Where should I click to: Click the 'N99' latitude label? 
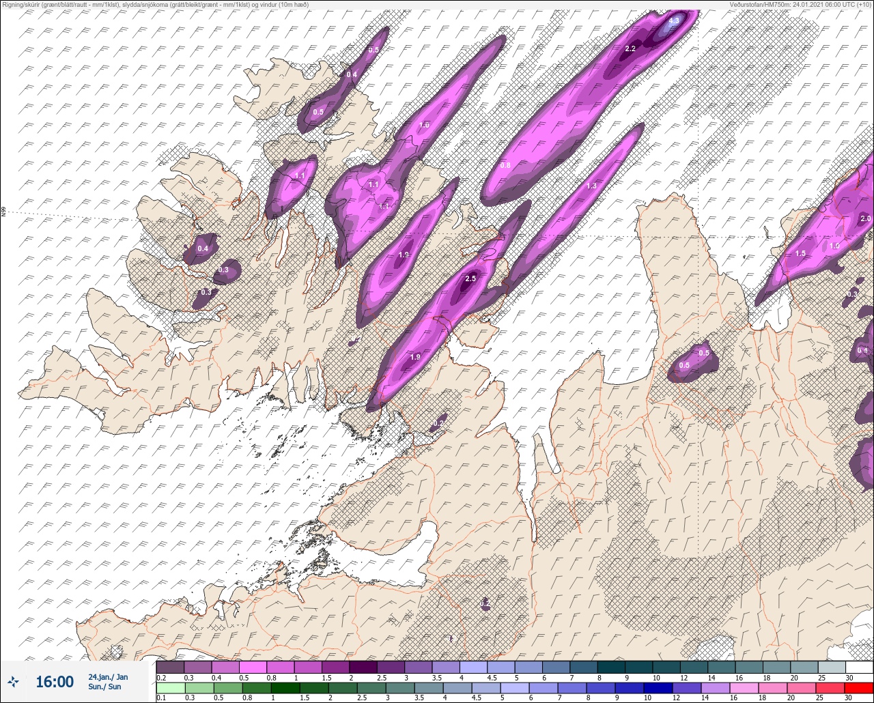pyautogui.click(x=3, y=212)
